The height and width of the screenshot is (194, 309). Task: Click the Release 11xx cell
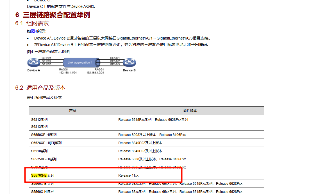tap(128, 175)
